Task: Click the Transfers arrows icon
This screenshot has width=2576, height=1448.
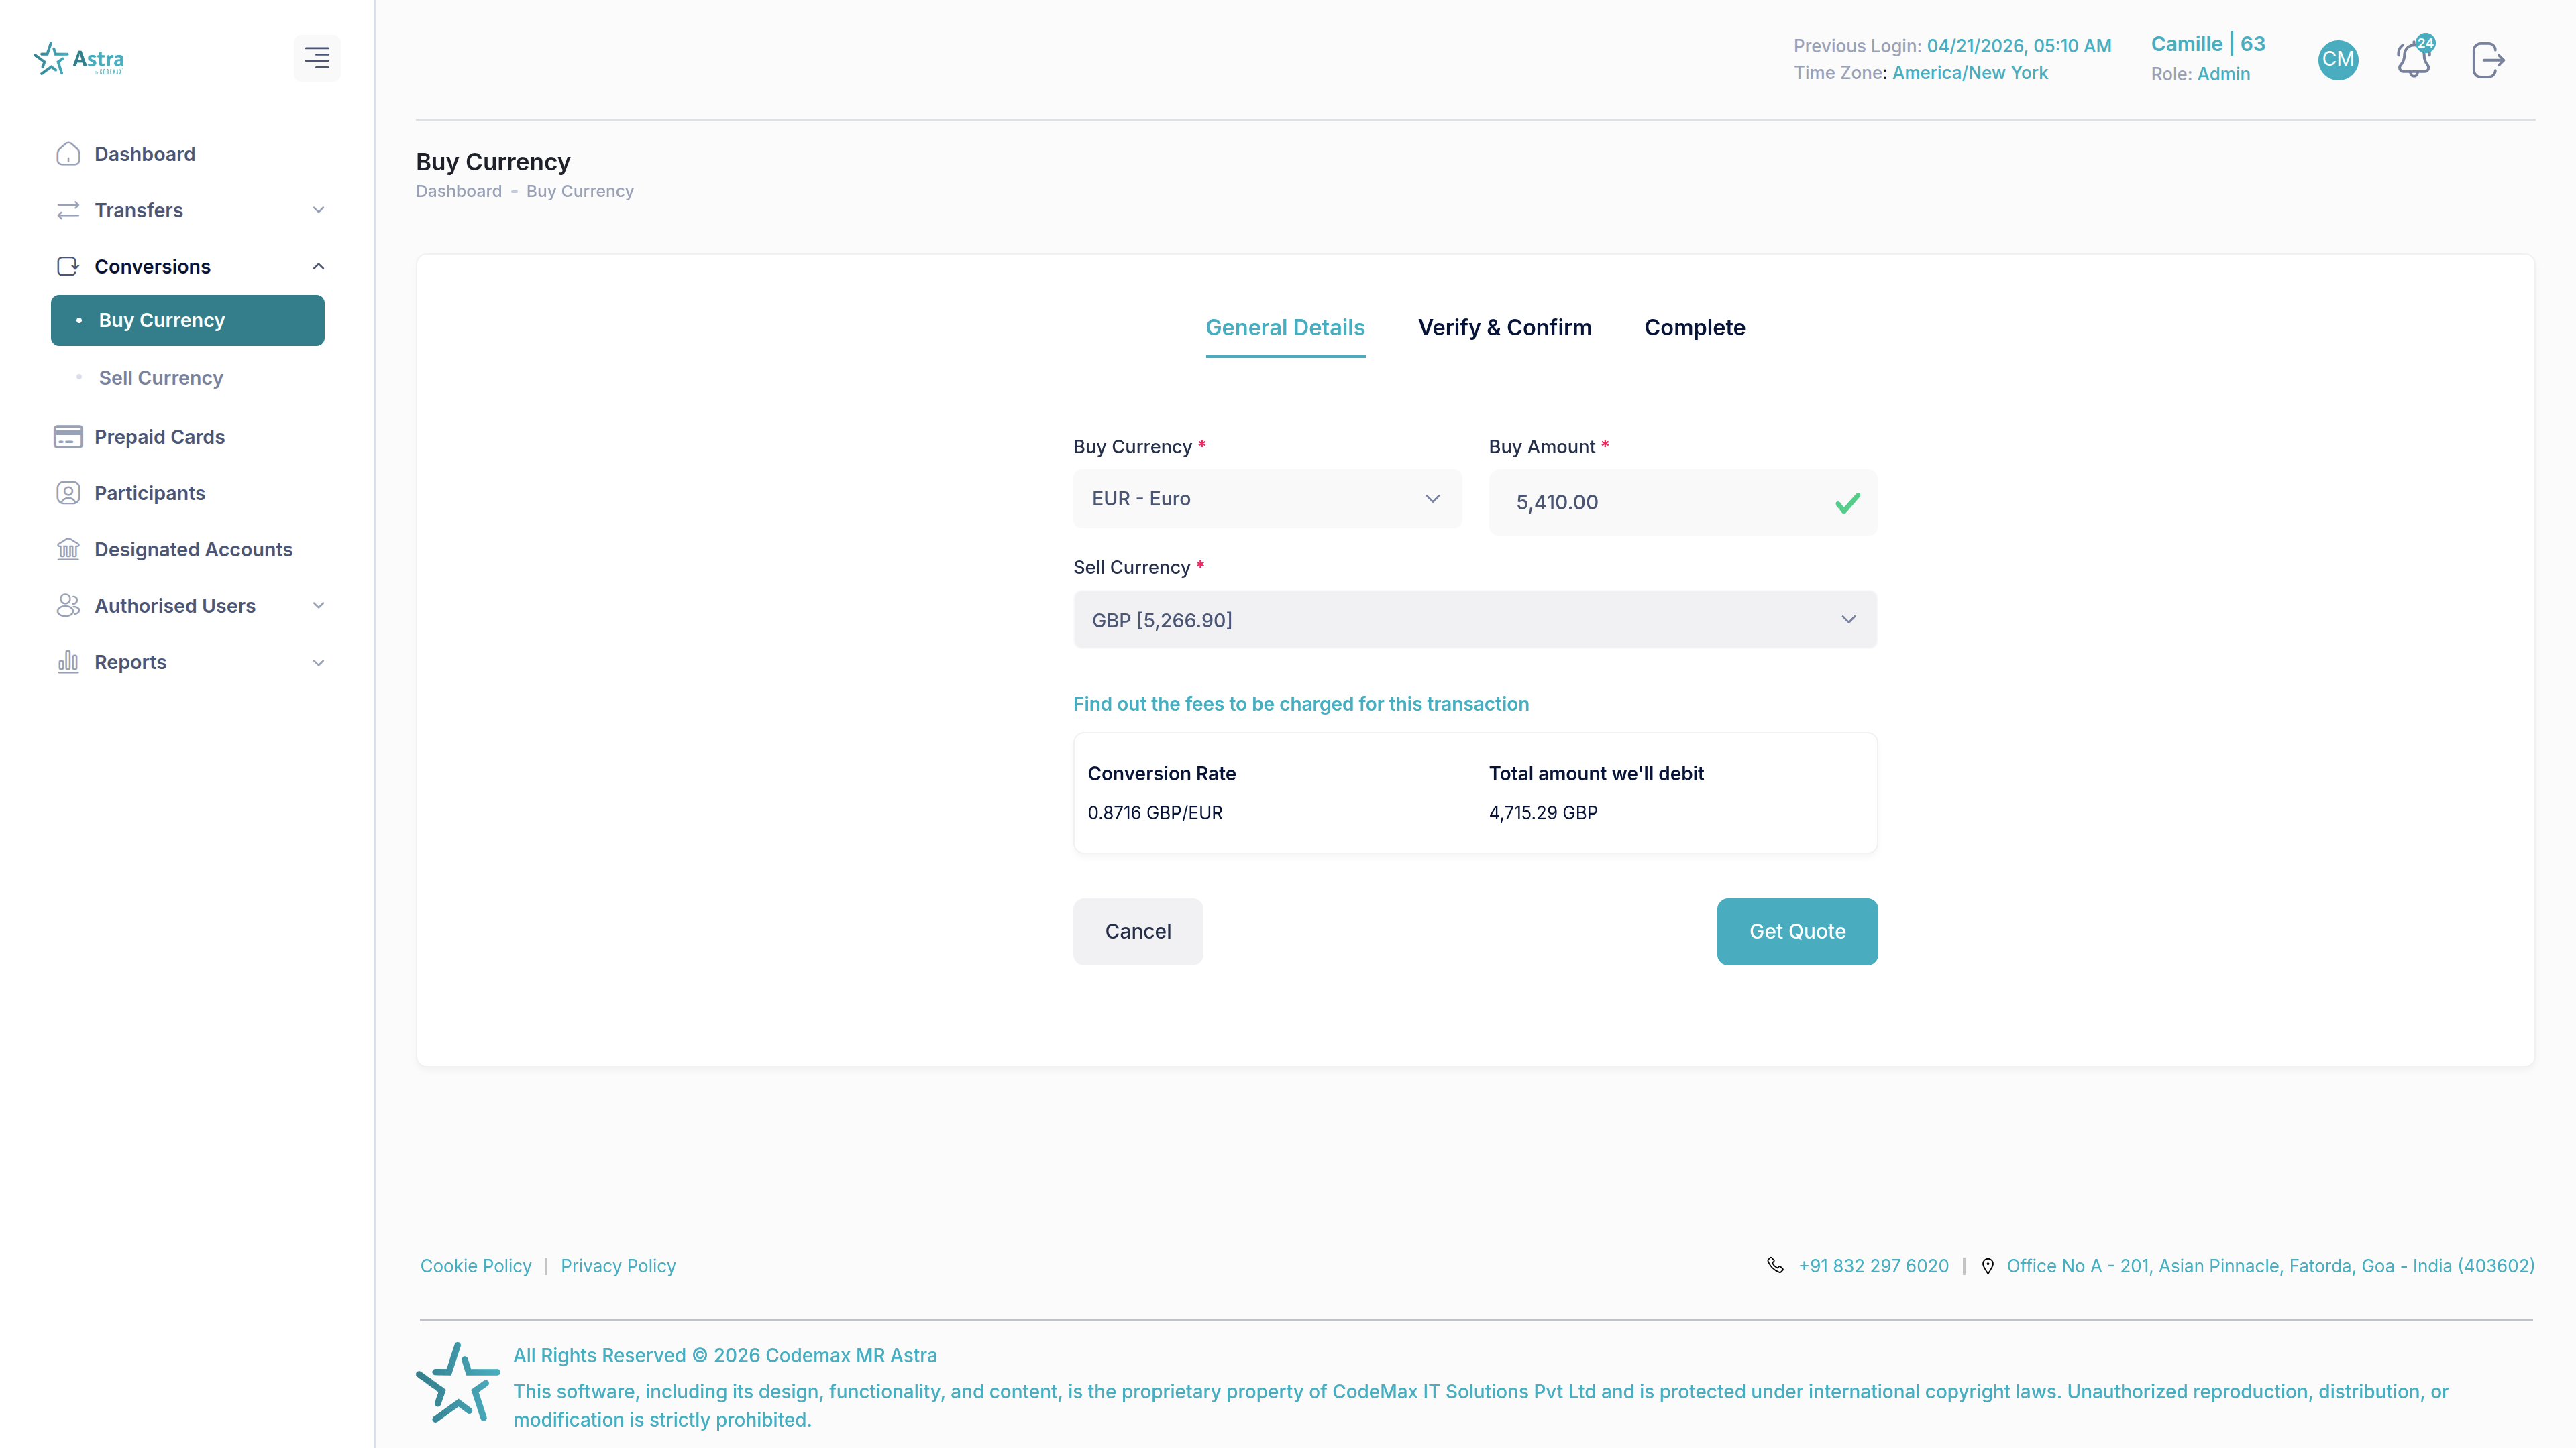Action: 68,210
